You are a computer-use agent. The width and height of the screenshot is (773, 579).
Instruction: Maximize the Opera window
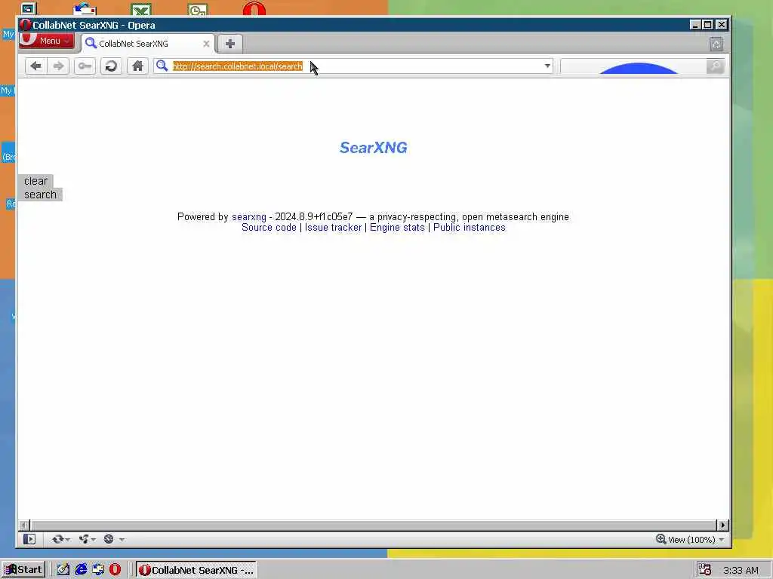[708, 25]
